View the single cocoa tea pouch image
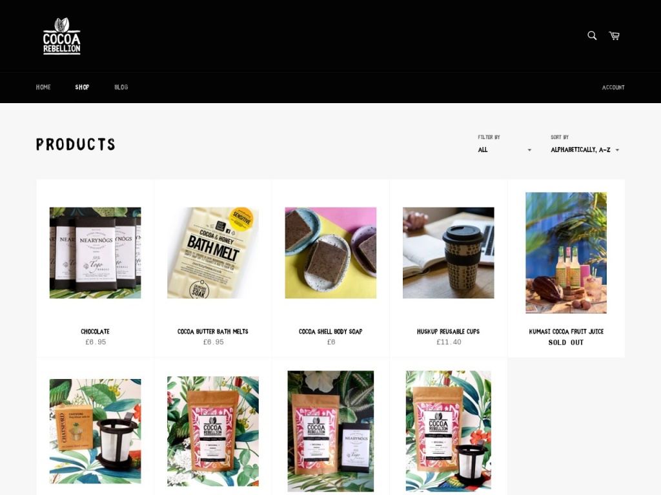 click(213, 431)
